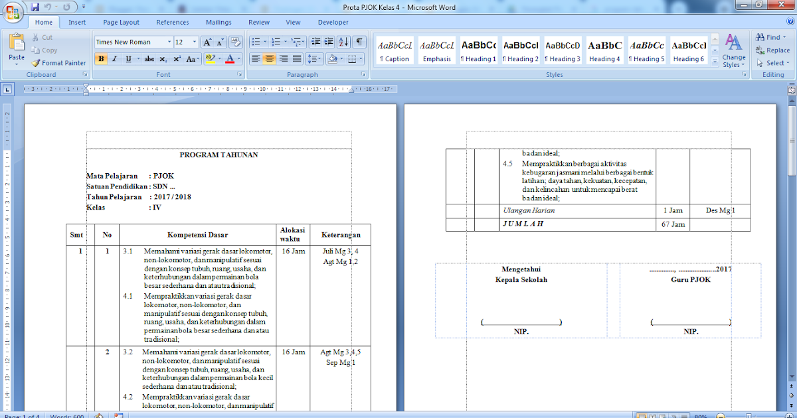Increase the paragraph indent
Screen dimensions: 797x418
[x=329, y=42]
